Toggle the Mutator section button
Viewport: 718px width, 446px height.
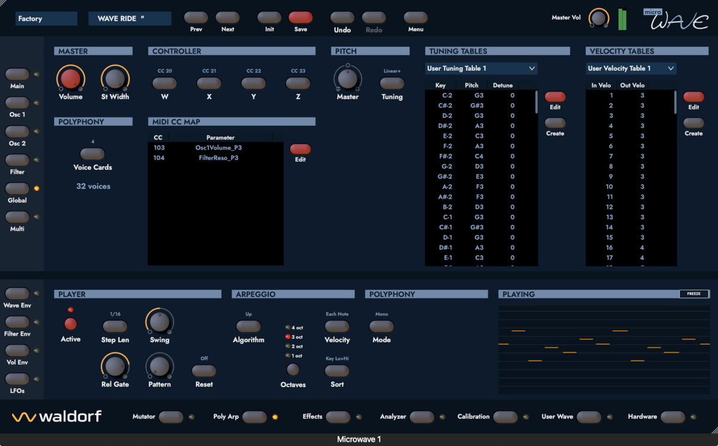(171, 417)
